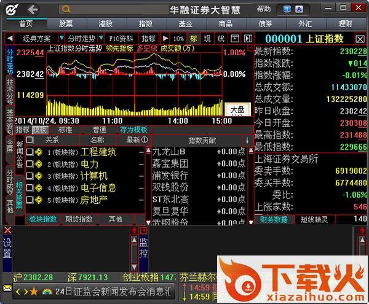The image size is (369, 304).
Task: Click the envelope icon in status bar
Action: click(7, 288)
